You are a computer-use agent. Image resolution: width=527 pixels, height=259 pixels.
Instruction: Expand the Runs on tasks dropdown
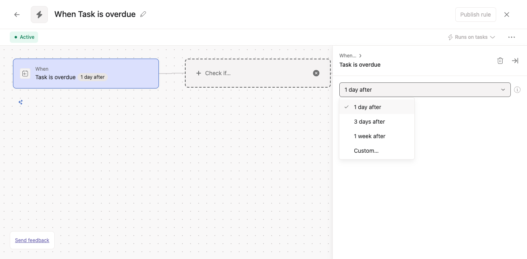471,37
